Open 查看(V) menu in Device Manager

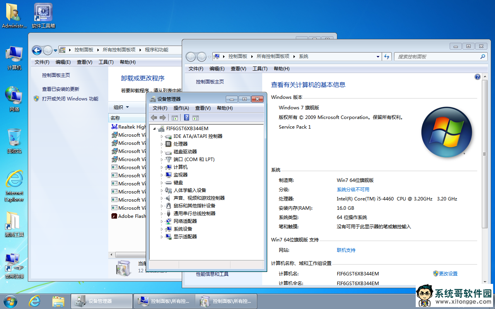(x=203, y=108)
